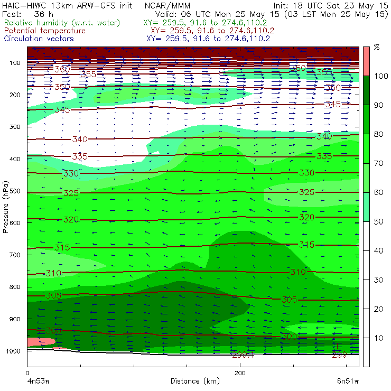Click the '%' colorbar unit label

click(377, 47)
